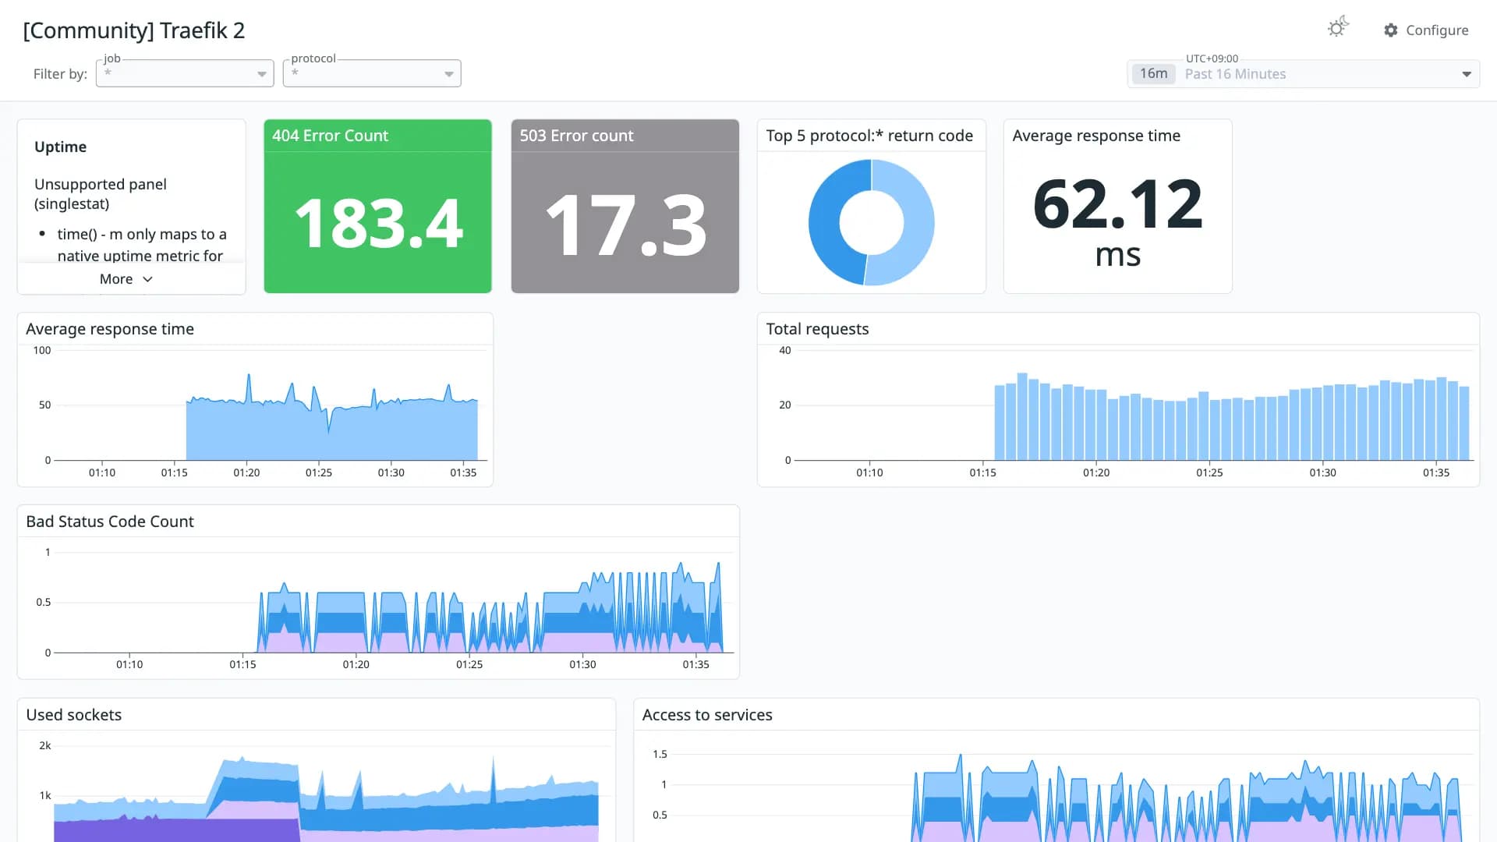Image resolution: width=1497 pixels, height=842 pixels.
Task: Click the Total requests panel title
Action: [817, 329]
